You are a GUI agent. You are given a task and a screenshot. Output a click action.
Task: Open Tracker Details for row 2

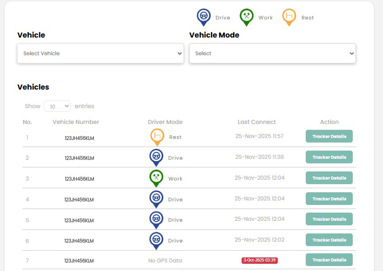click(329, 157)
